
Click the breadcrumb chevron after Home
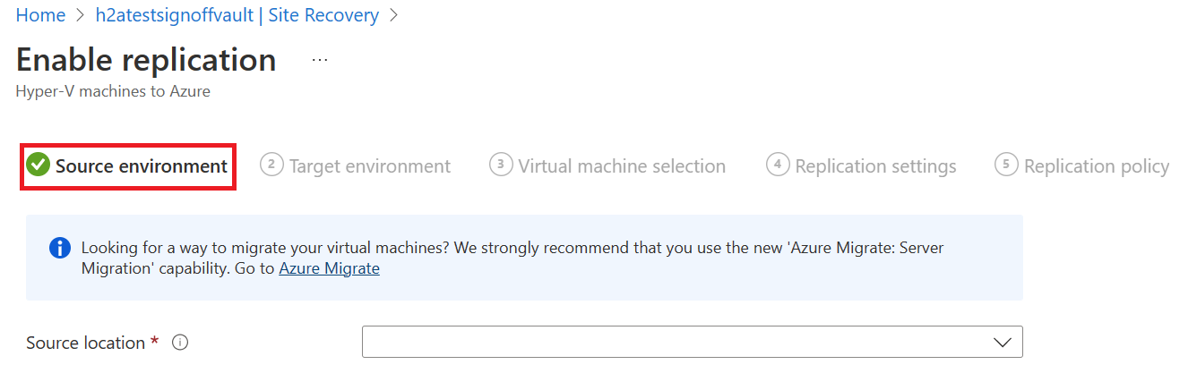81,15
